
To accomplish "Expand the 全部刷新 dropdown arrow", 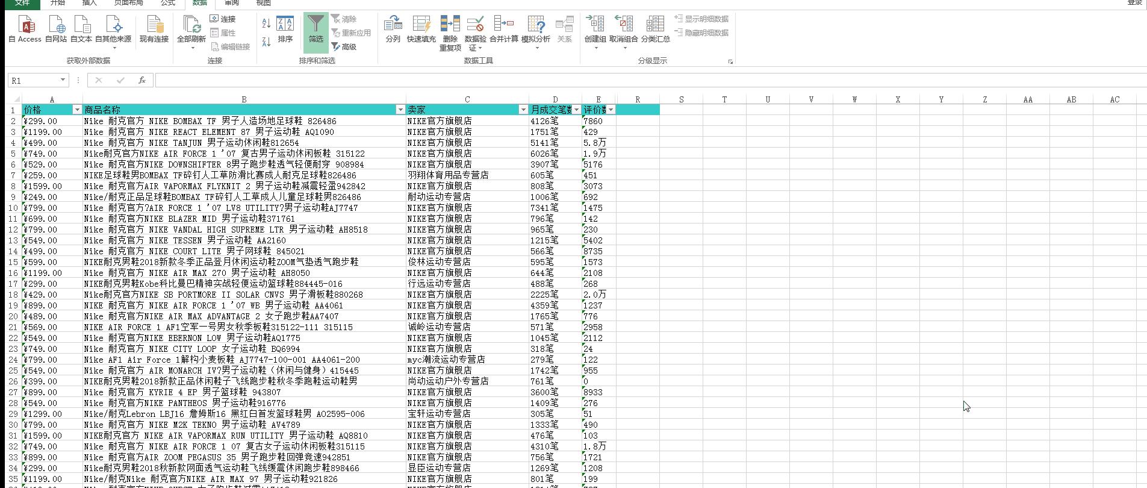I will pos(191,48).
